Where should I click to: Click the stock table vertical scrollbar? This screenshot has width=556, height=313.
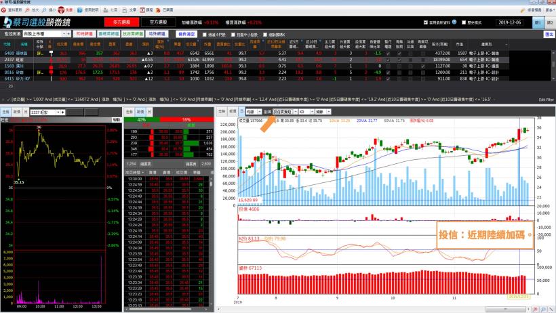click(553, 66)
